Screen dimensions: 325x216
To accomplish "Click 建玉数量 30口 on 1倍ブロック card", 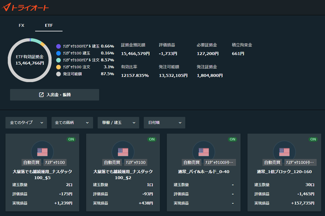I will 310,185.
